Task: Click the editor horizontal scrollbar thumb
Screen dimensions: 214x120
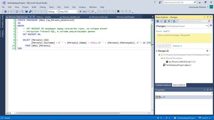Action: (69, 113)
